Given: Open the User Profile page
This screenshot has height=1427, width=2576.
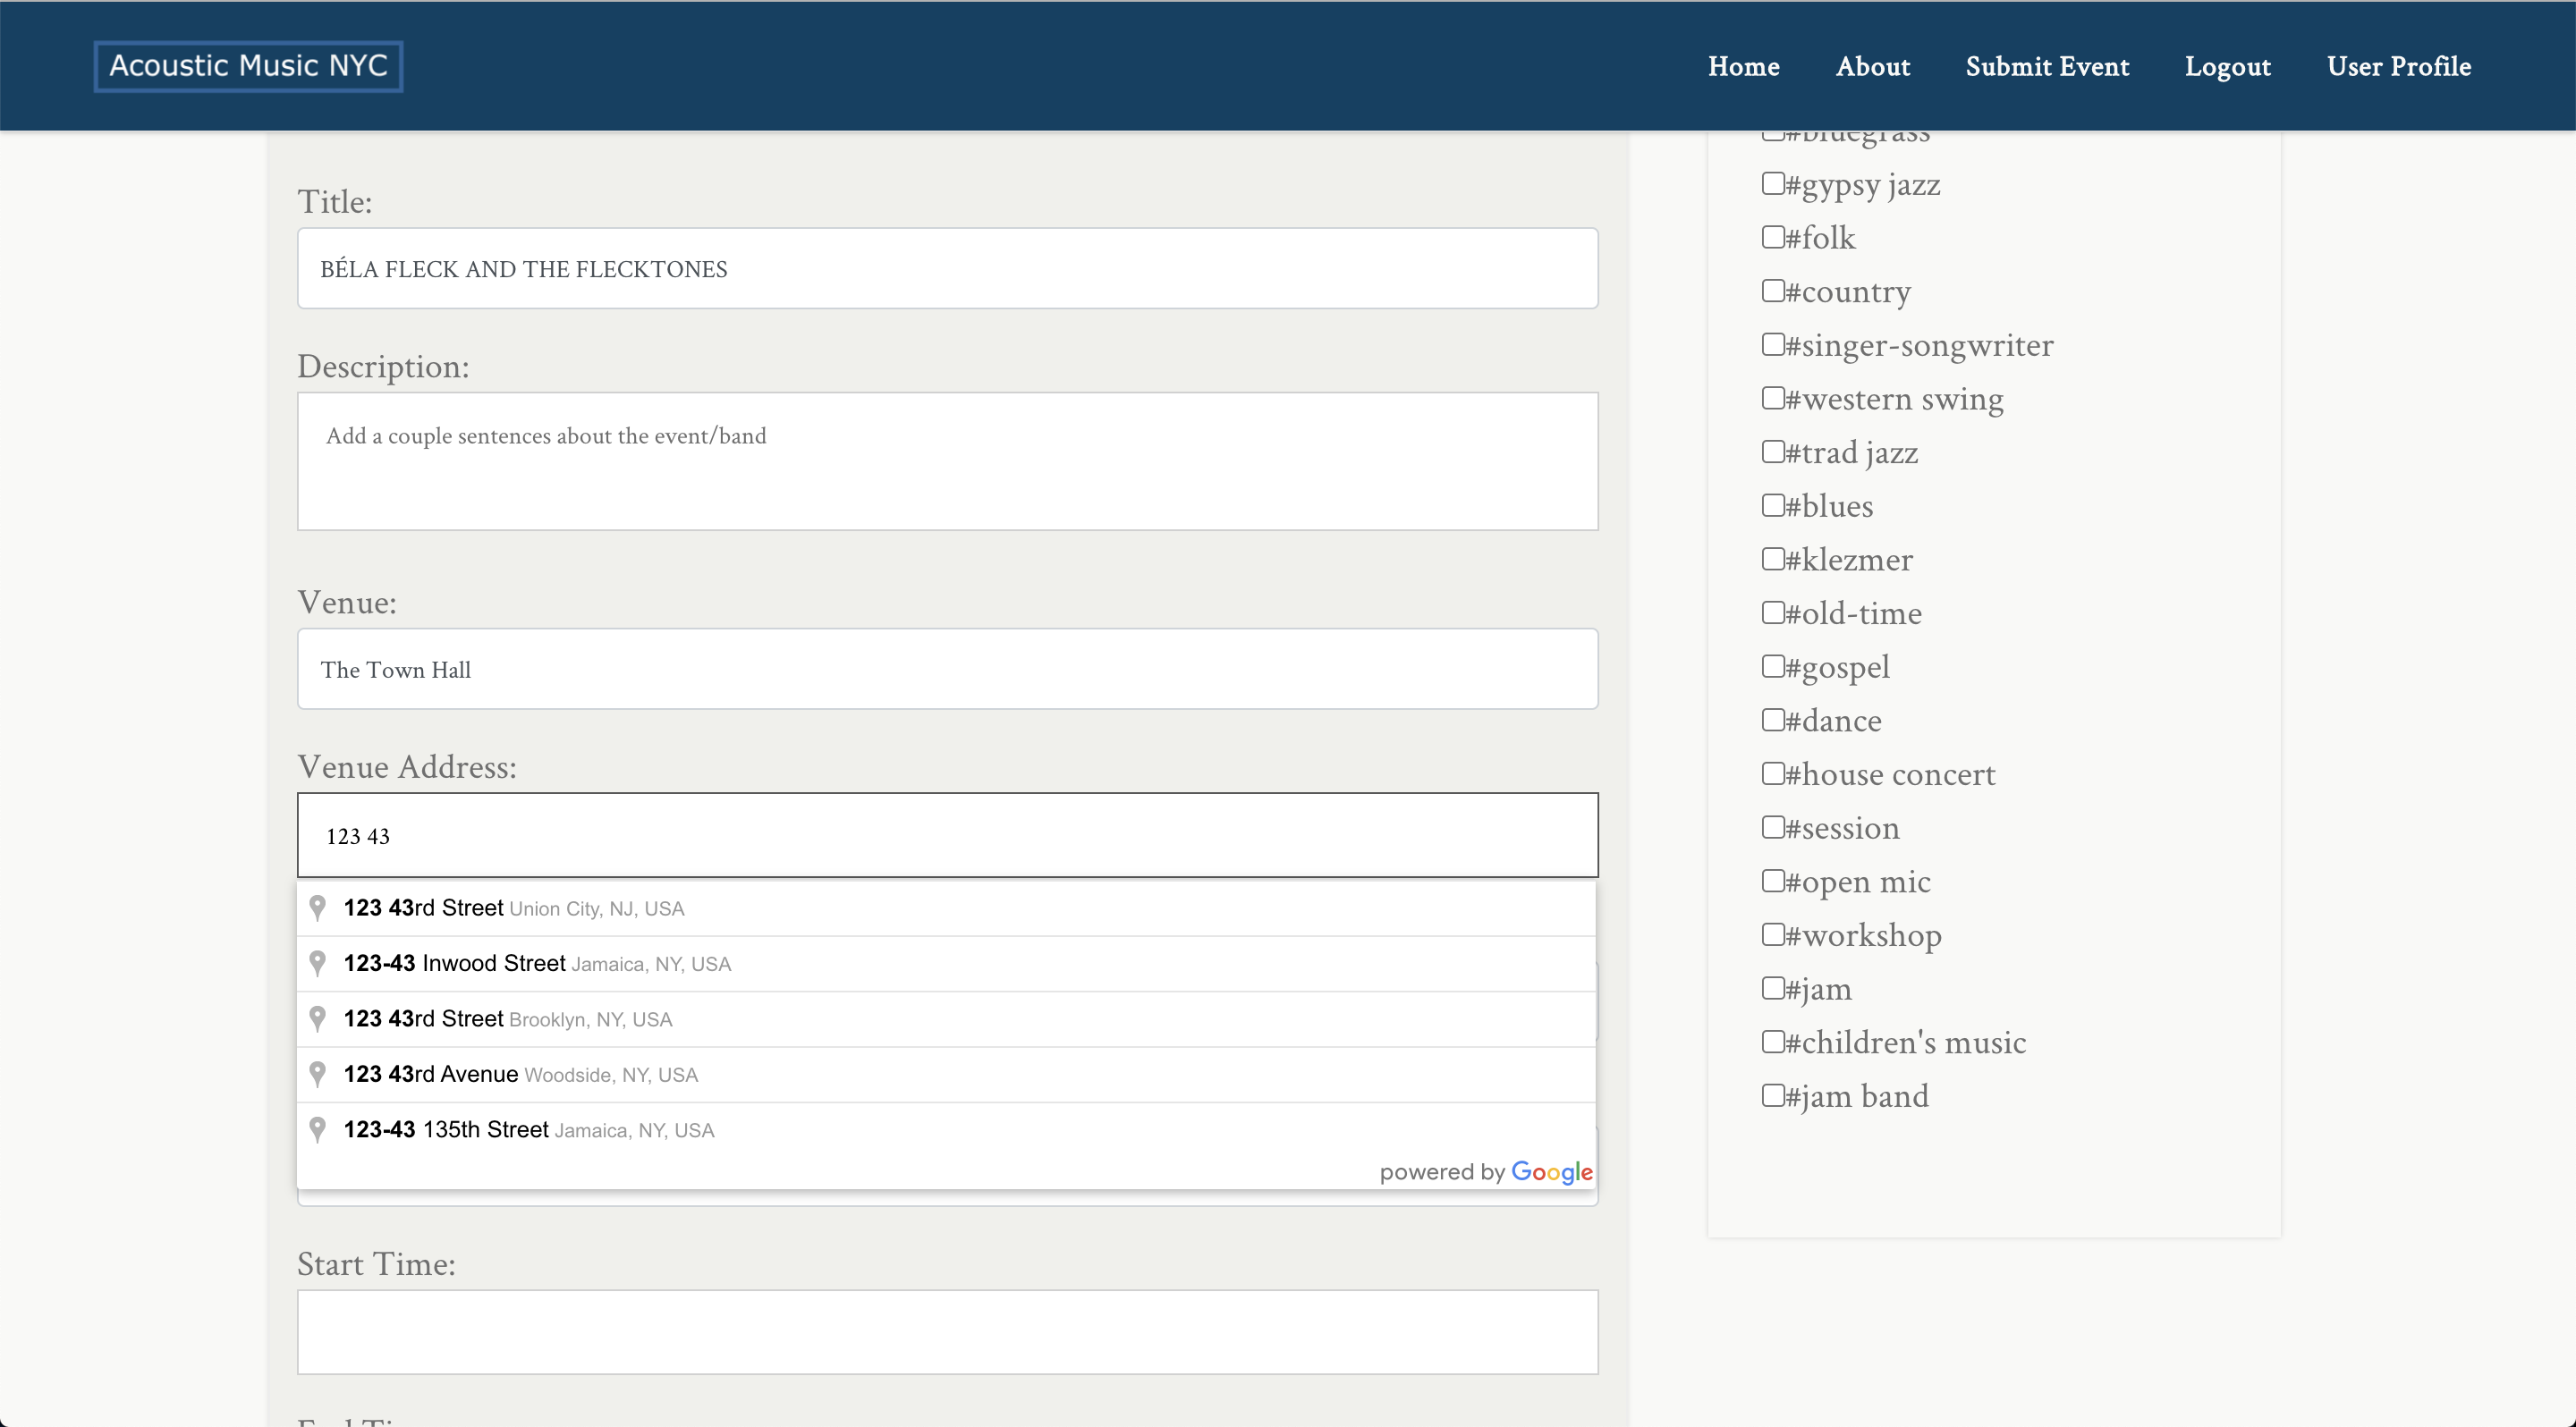Looking at the screenshot, I should 2398,66.
